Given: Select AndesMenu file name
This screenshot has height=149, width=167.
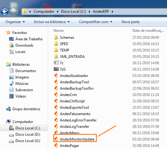Looking at the screenshot, I should [70, 133].
